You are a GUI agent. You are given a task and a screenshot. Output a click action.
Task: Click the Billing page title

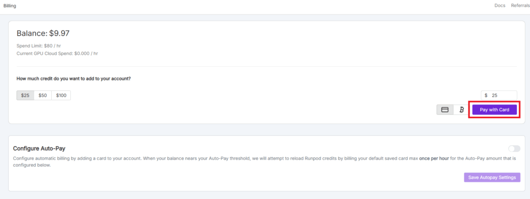click(9, 6)
